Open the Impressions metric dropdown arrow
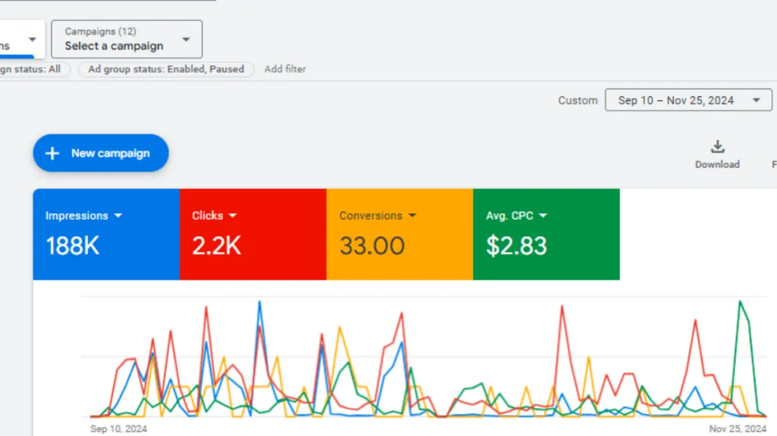 tap(118, 216)
